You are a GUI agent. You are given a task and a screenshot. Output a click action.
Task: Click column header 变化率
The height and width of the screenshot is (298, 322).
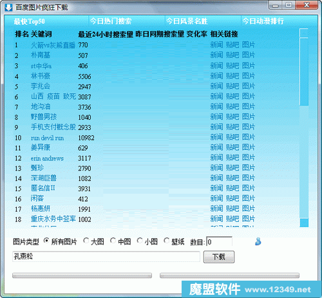pyautogui.click(x=197, y=34)
